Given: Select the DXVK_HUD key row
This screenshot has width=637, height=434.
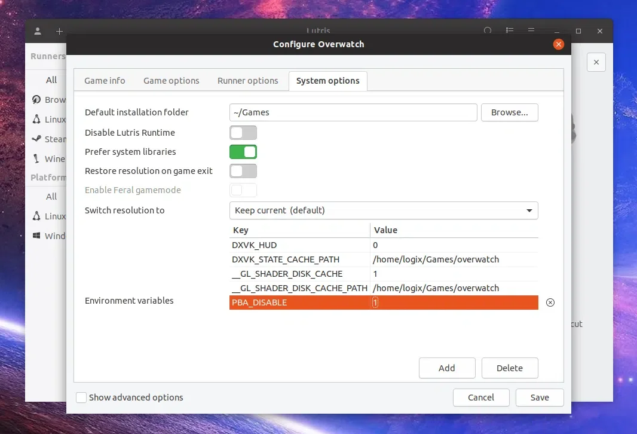Looking at the screenshot, I should click(300, 245).
